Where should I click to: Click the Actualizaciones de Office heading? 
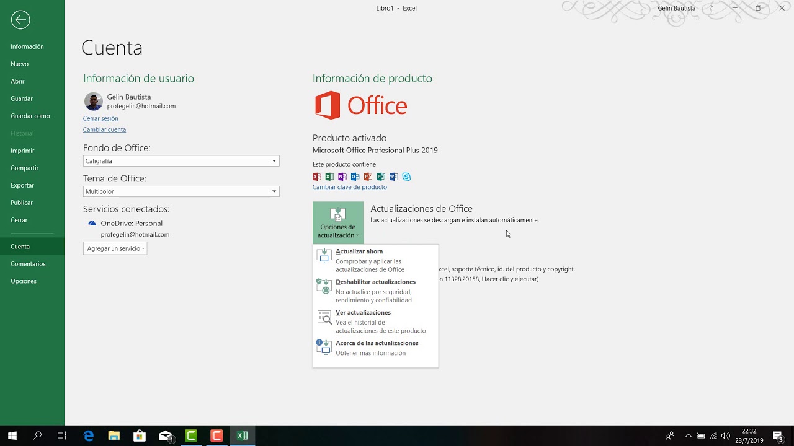coord(422,209)
